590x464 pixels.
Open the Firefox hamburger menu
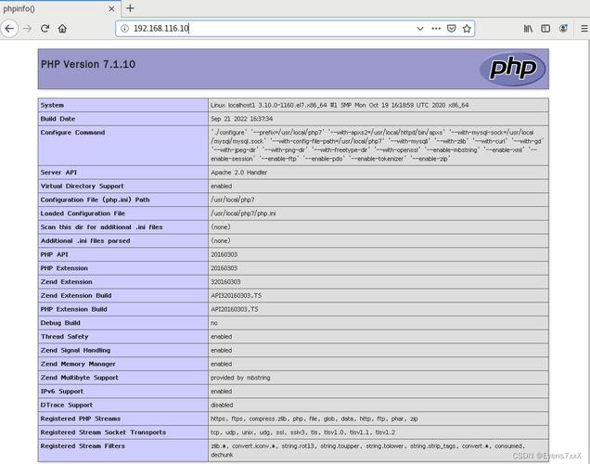tap(584, 29)
